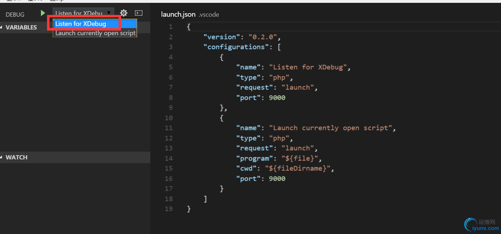The image size is (501, 234).
Task: Open the debug console icon
Action: [139, 13]
